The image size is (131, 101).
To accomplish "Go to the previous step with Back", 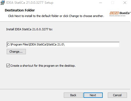I will 73,95.
